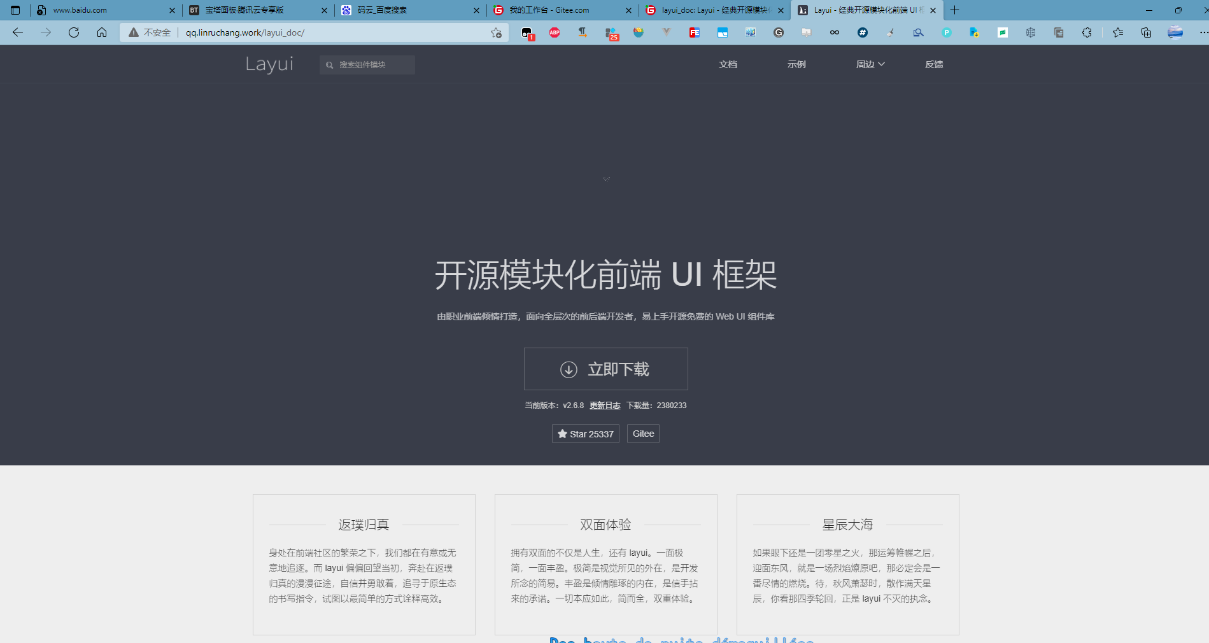Click the Vue.js devtools extension icon
Screen dimensions: 1209x643
pyautogui.click(x=666, y=32)
